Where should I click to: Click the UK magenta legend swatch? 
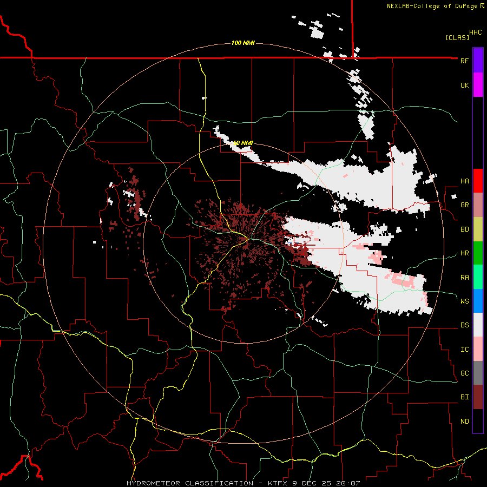(x=478, y=85)
